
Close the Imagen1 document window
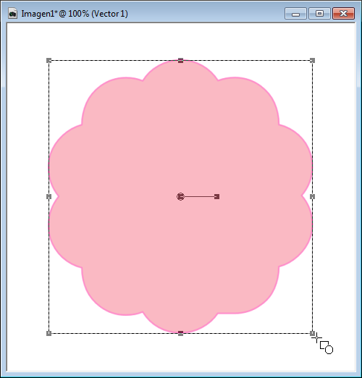coord(343,13)
